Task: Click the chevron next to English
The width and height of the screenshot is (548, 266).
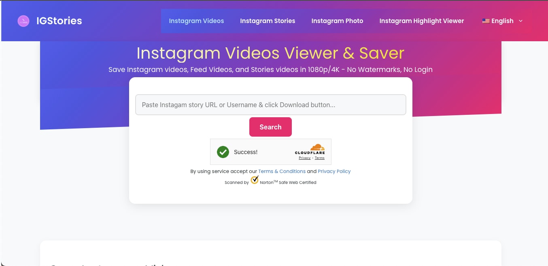Action: point(521,21)
